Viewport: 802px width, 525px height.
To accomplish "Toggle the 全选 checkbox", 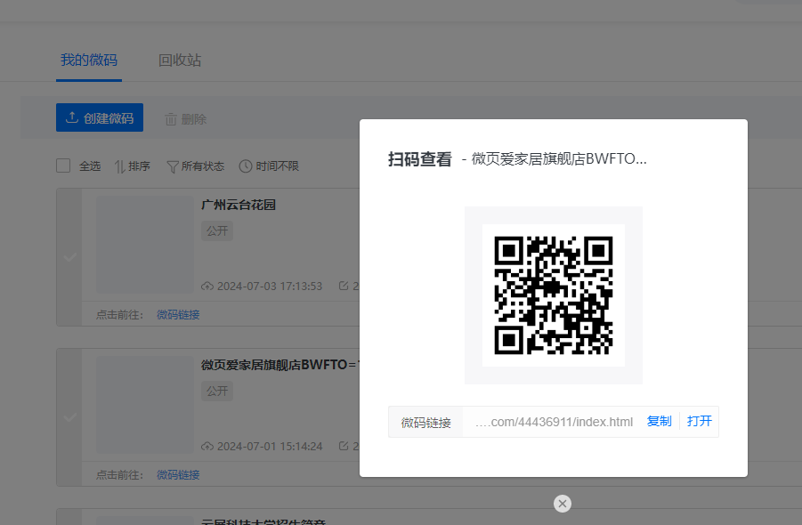I will [x=63, y=166].
